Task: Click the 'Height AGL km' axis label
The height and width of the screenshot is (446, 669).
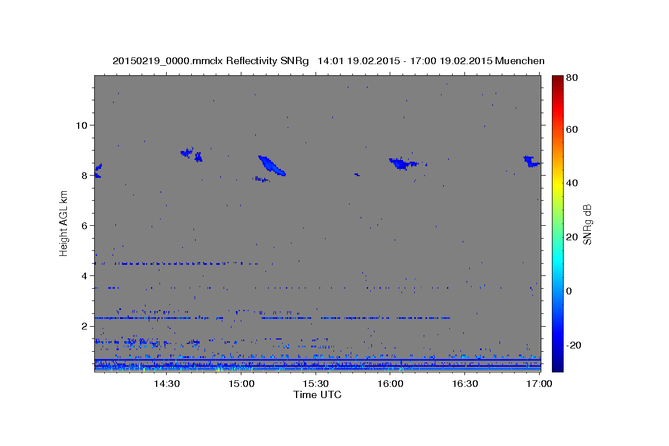Action: [64, 223]
